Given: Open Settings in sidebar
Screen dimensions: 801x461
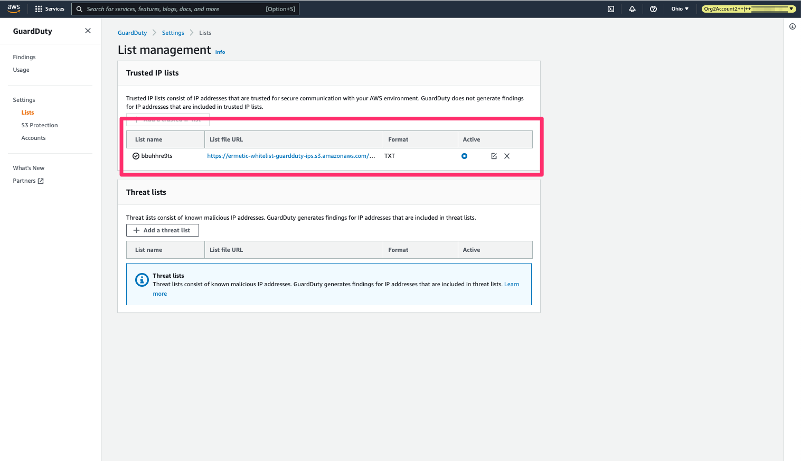Looking at the screenshot, I should 24,100.
